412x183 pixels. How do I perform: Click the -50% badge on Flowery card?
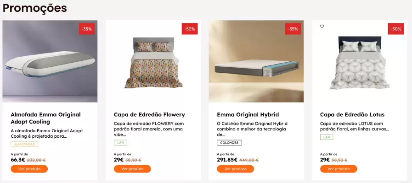pyautogui.click(x=190, y=29)
